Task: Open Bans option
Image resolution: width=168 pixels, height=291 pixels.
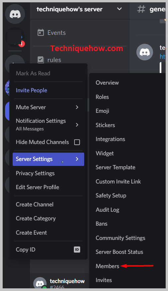Action: (x=101, y=224)
